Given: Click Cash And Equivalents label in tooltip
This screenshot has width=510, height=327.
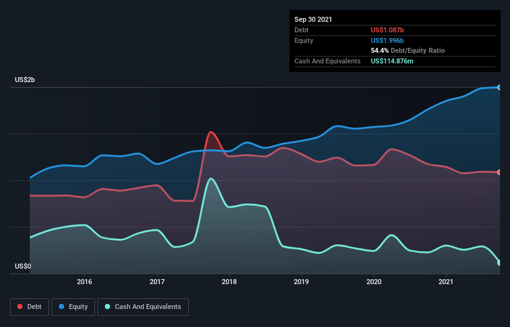Looking at the screenshot, I should (x=327, y=61).
